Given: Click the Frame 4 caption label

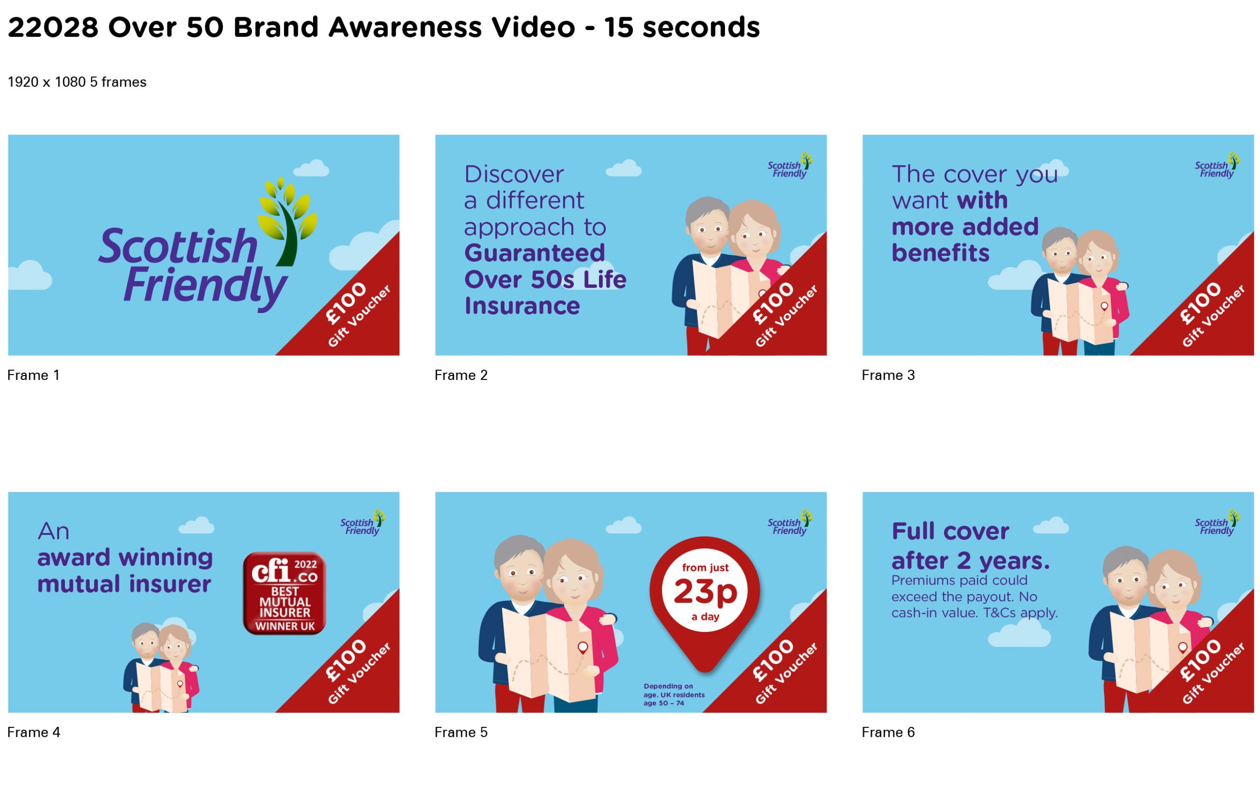Looking at the screenshot, I should (34, 732).
